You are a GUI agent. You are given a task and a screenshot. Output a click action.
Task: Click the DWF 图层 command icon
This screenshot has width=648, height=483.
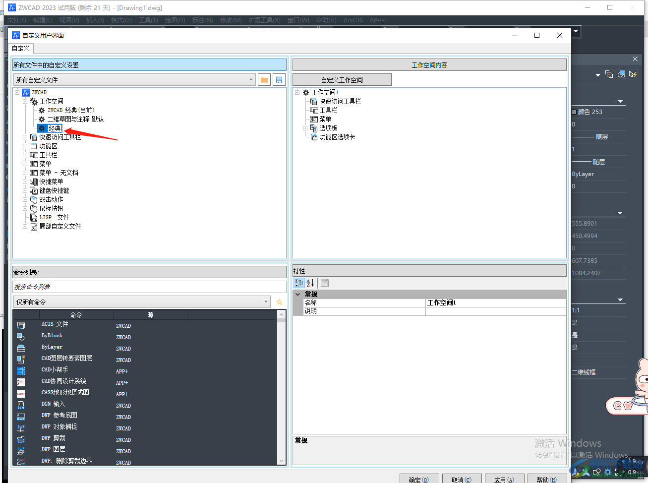(21, 451)
